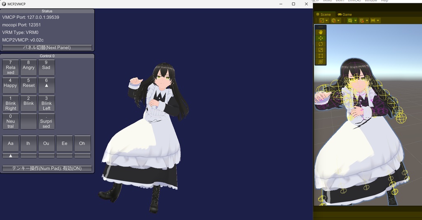Switch to the Game tab
422x220 pixels.
pyautogui.click(x=345, y=14)
